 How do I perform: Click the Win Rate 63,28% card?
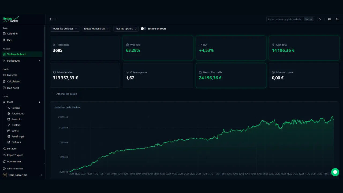pos(158,48)
